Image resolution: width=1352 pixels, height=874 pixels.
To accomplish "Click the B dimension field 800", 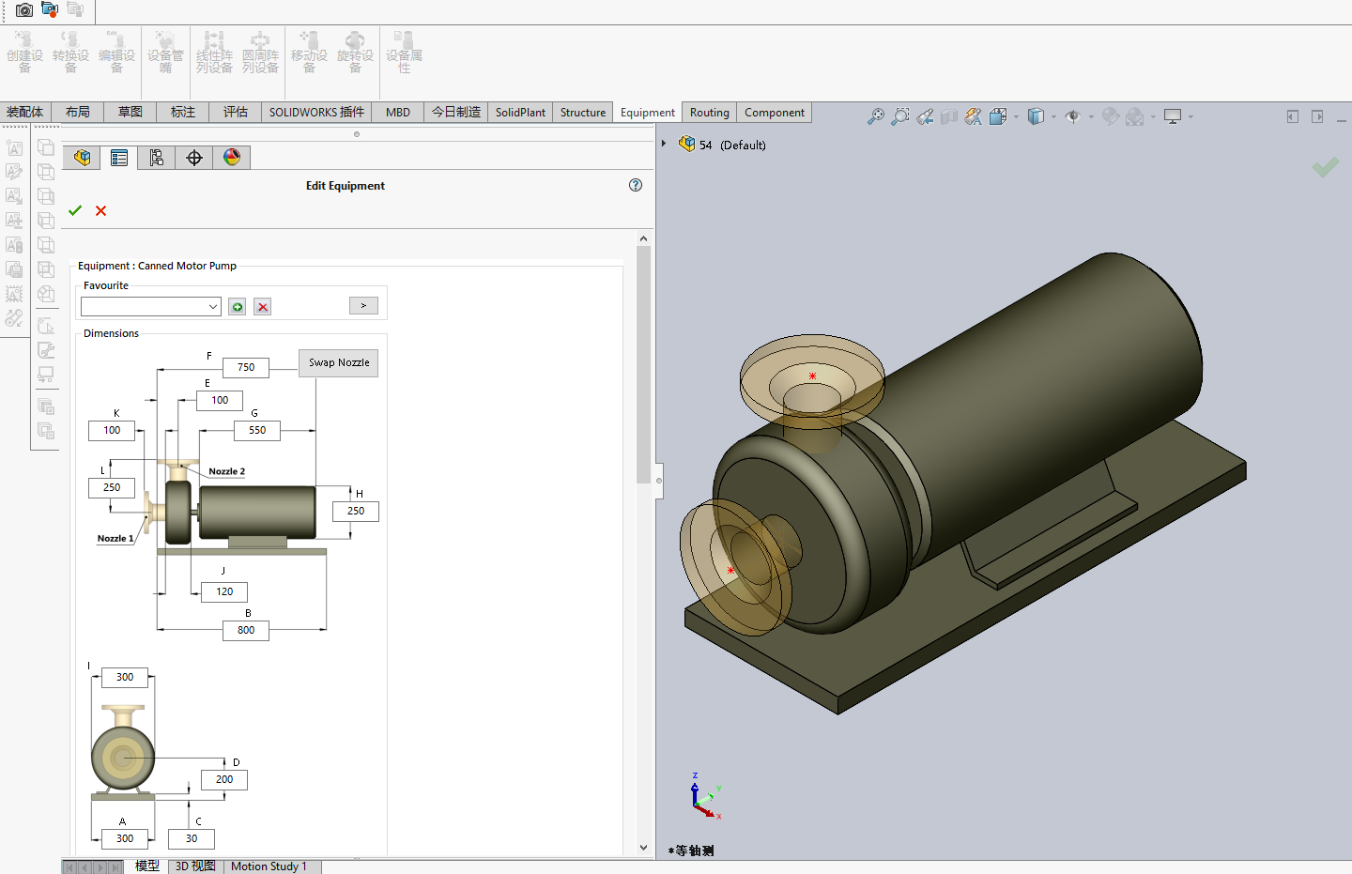I will (x=246, y=630).
